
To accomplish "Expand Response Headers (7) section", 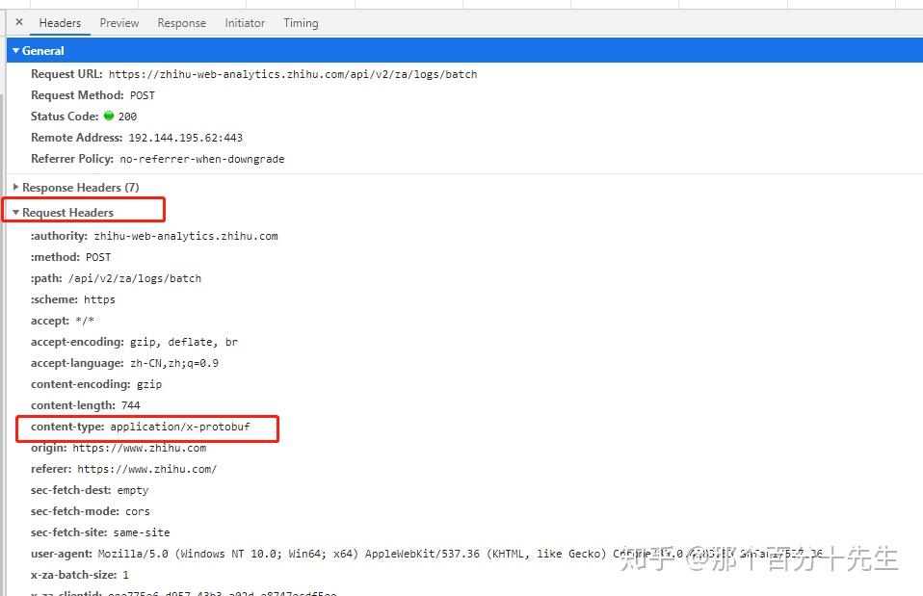I will [16, 187].
